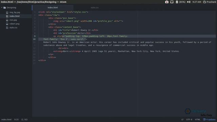Click the file icon beside style.css

pos(7,27)
